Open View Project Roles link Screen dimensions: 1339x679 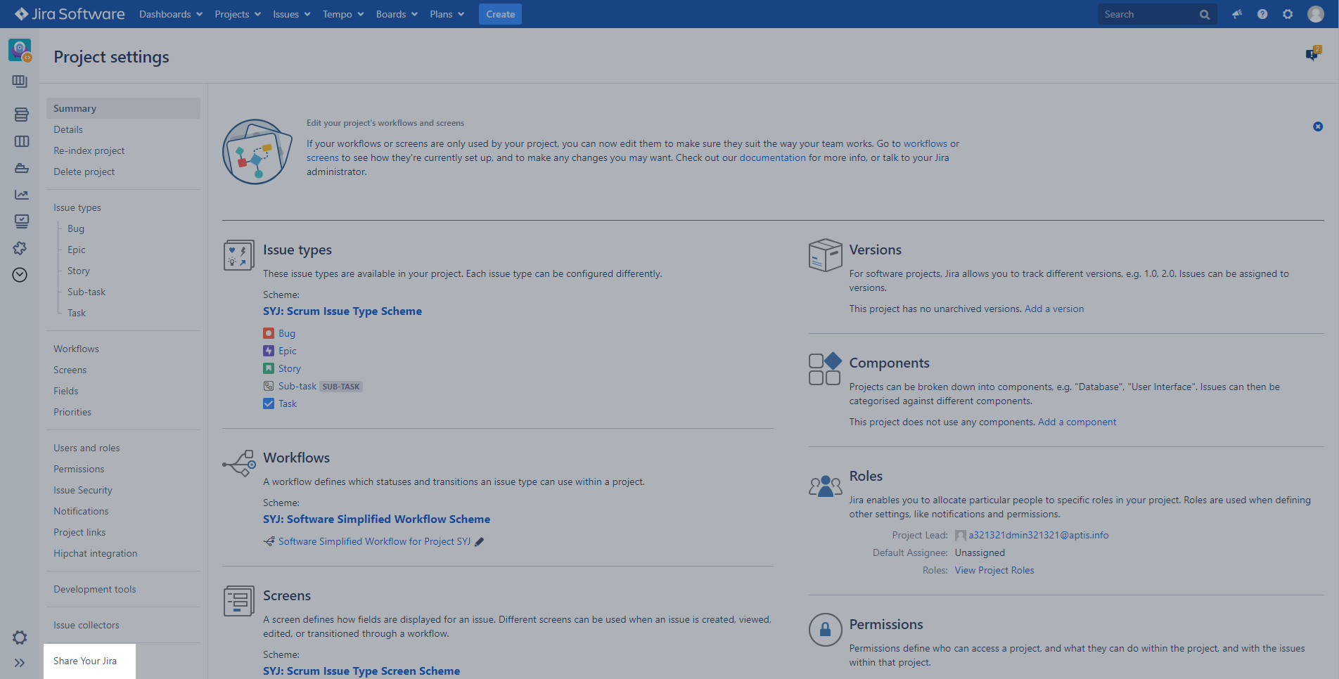point(994,570)
